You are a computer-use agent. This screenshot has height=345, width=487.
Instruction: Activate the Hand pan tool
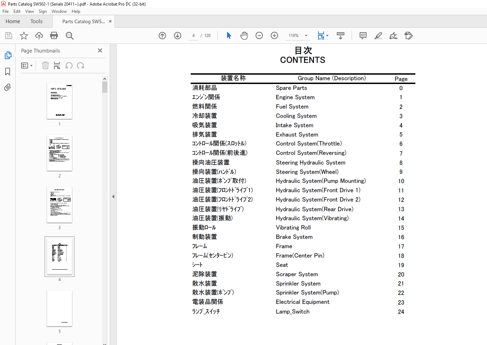[x=244, y=36]
